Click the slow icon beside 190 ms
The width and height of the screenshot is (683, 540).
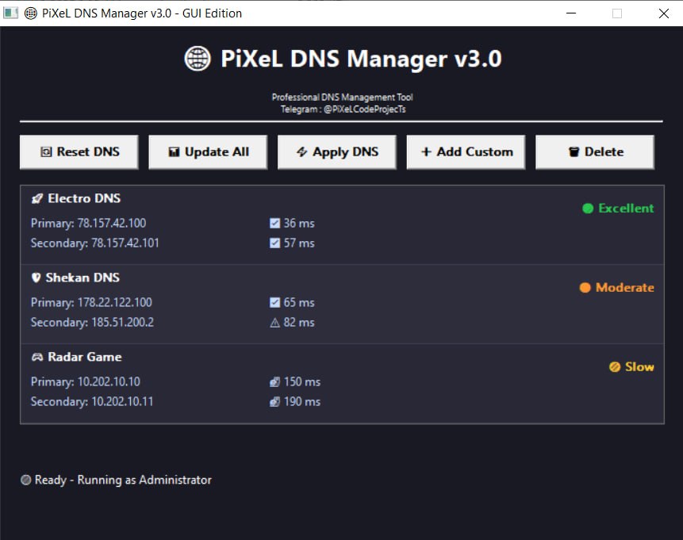pos(274,401)
